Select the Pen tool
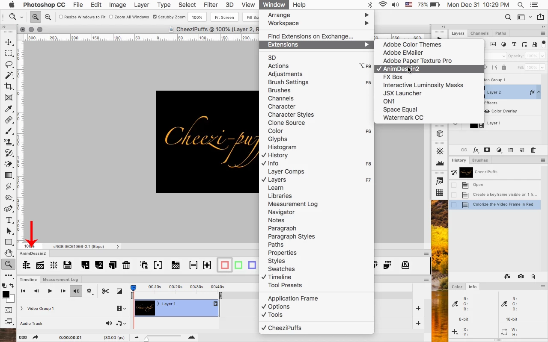This screenshot has height=342, width=548. click(9, 209)
